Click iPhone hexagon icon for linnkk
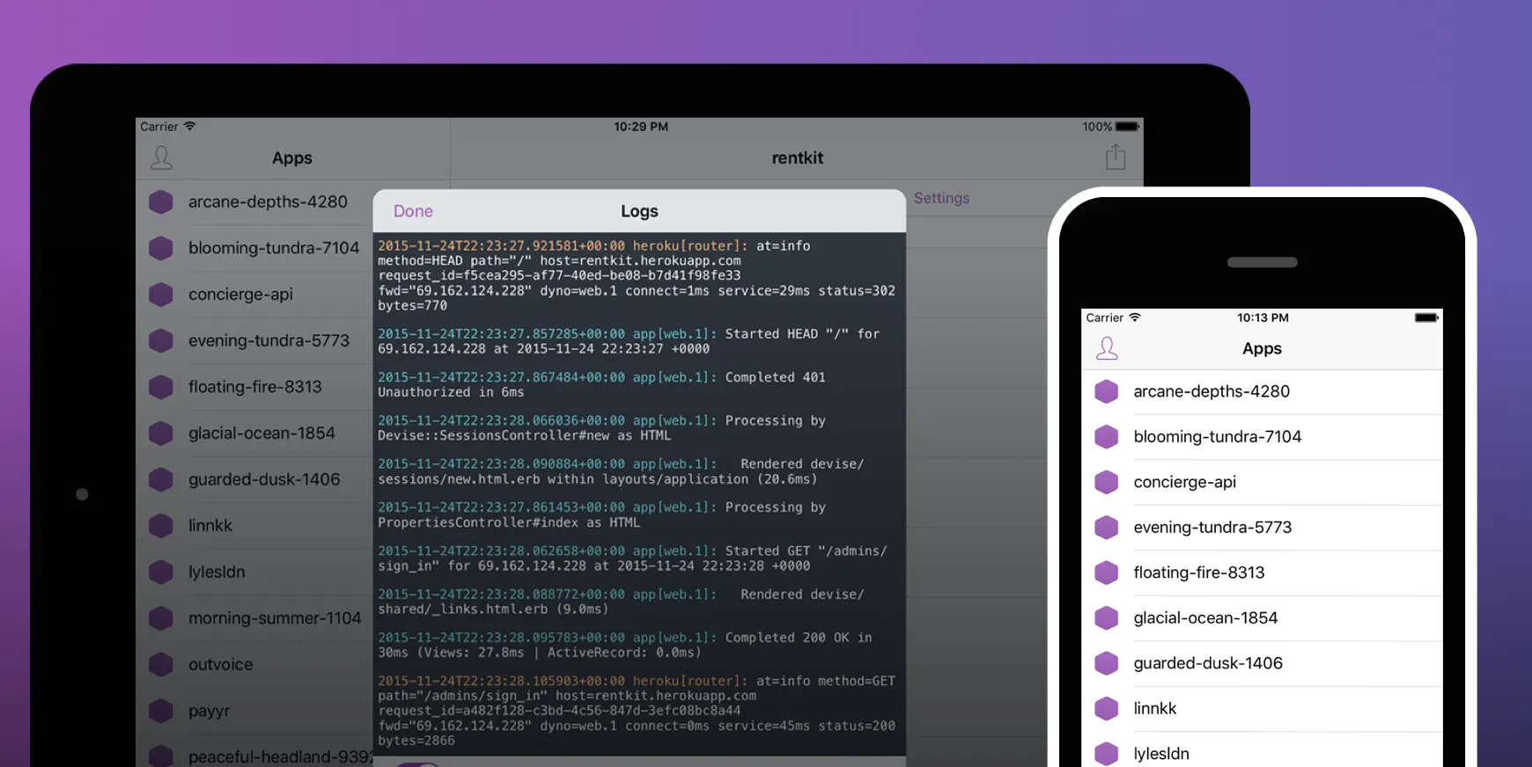 coord(1107,709)
